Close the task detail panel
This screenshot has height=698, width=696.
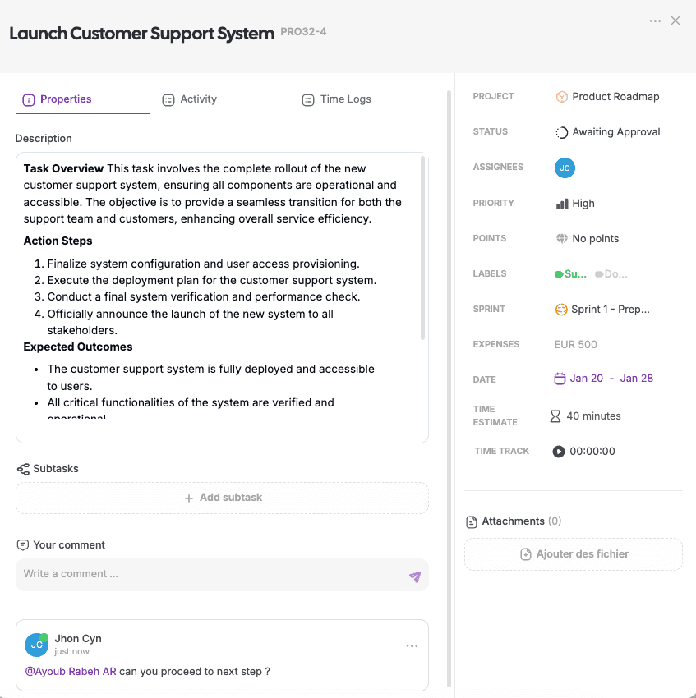click(675, 21)
